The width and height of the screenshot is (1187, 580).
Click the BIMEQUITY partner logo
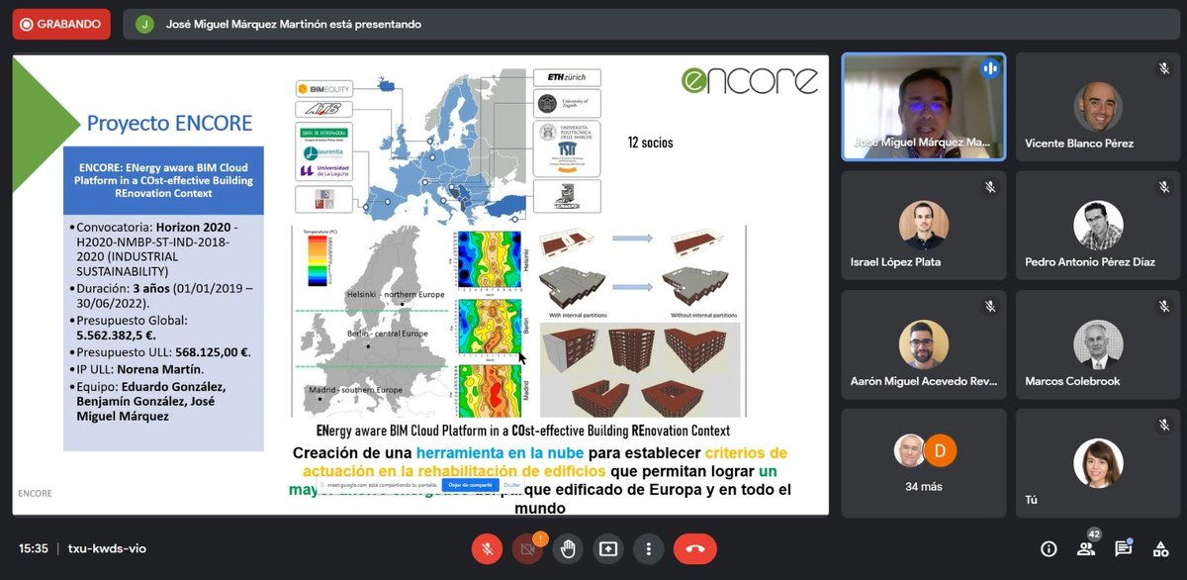322,89
